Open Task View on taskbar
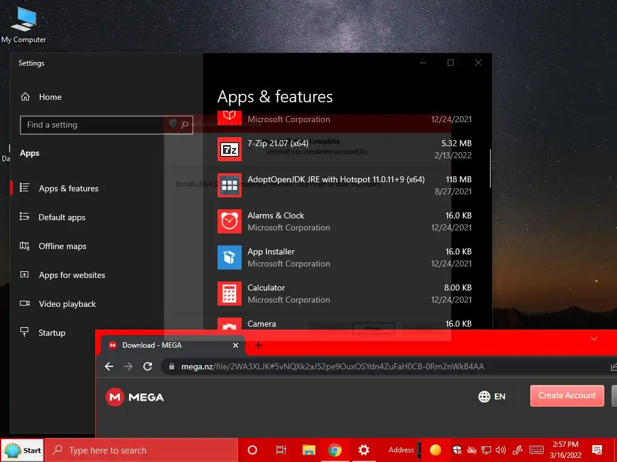The image size is (617, 462). pyautogui.click(x=281, y=450)
